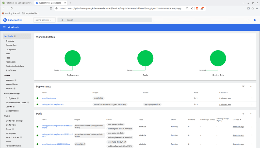Toggle the browser sidebar panel icon

point(248,8)
